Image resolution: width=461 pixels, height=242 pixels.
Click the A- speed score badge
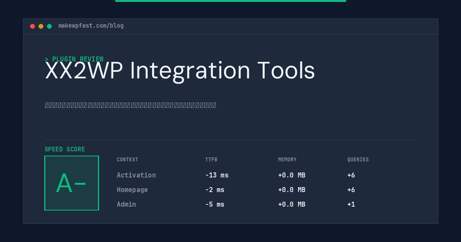click(71, 183)
